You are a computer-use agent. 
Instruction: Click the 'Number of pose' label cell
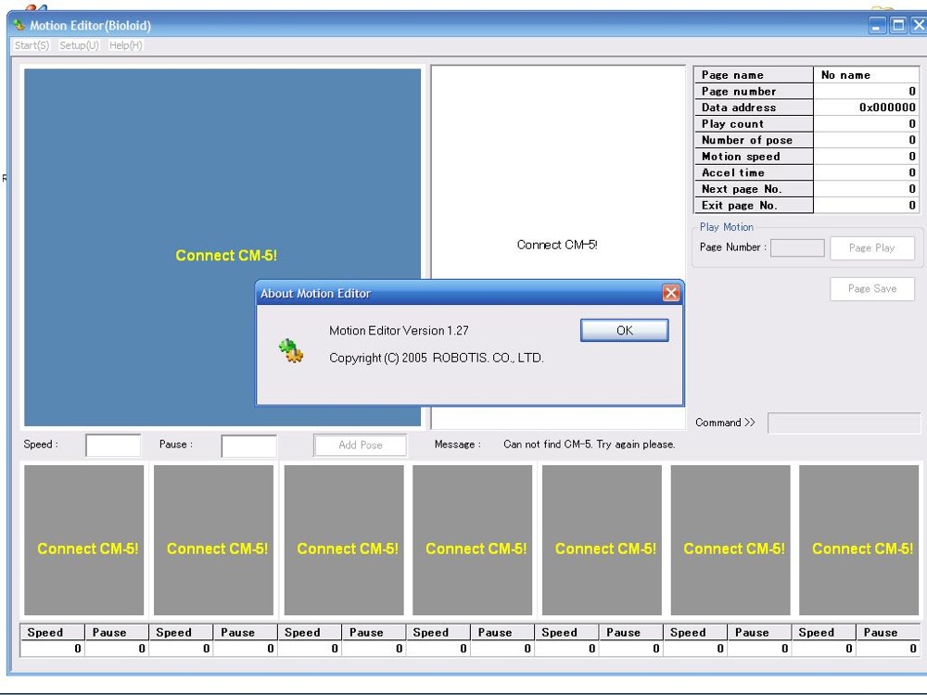[753, 140]
